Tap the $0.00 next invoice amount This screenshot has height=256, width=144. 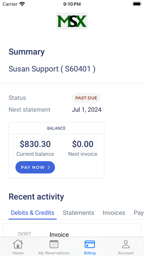tap(83, 144)
